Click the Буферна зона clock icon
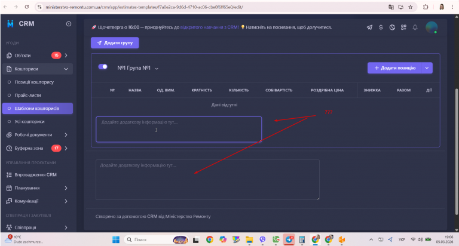Viewport: 459px width, 246px height. (x=9, y=148)
